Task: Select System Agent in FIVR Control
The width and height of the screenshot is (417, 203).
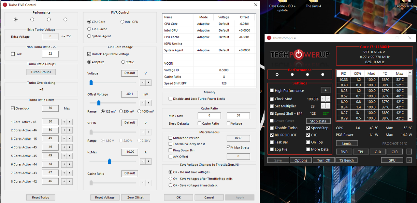Action: pos(89,36)
